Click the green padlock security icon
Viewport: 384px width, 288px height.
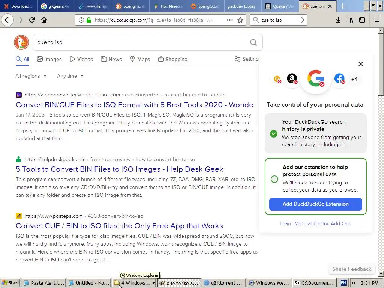89,20
